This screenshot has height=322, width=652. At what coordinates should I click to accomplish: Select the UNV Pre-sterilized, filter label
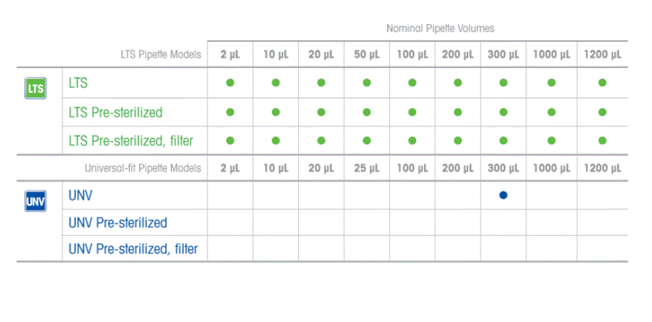click(133, 249)
